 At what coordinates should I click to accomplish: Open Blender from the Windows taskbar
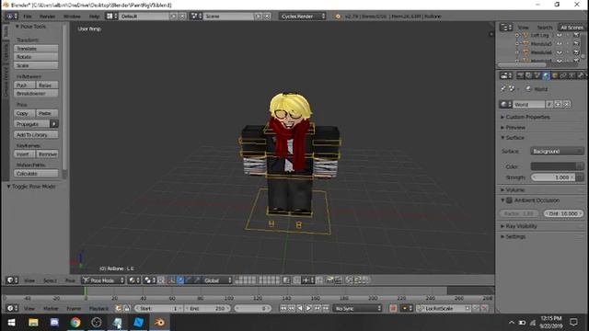(159, 323)
